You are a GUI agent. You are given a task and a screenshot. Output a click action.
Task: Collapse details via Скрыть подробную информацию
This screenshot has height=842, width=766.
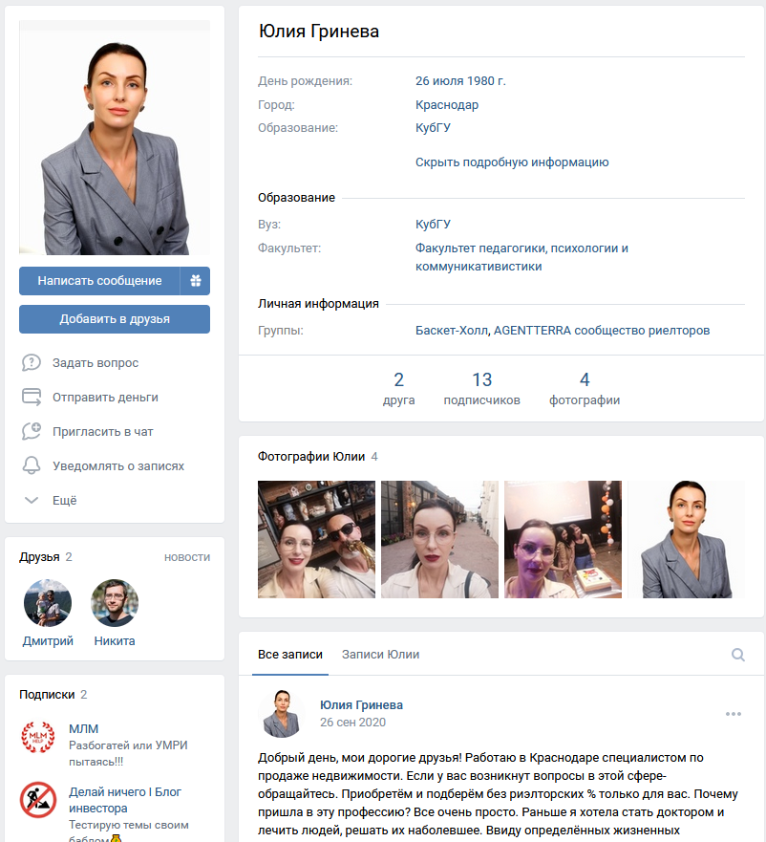coord(512,162)
